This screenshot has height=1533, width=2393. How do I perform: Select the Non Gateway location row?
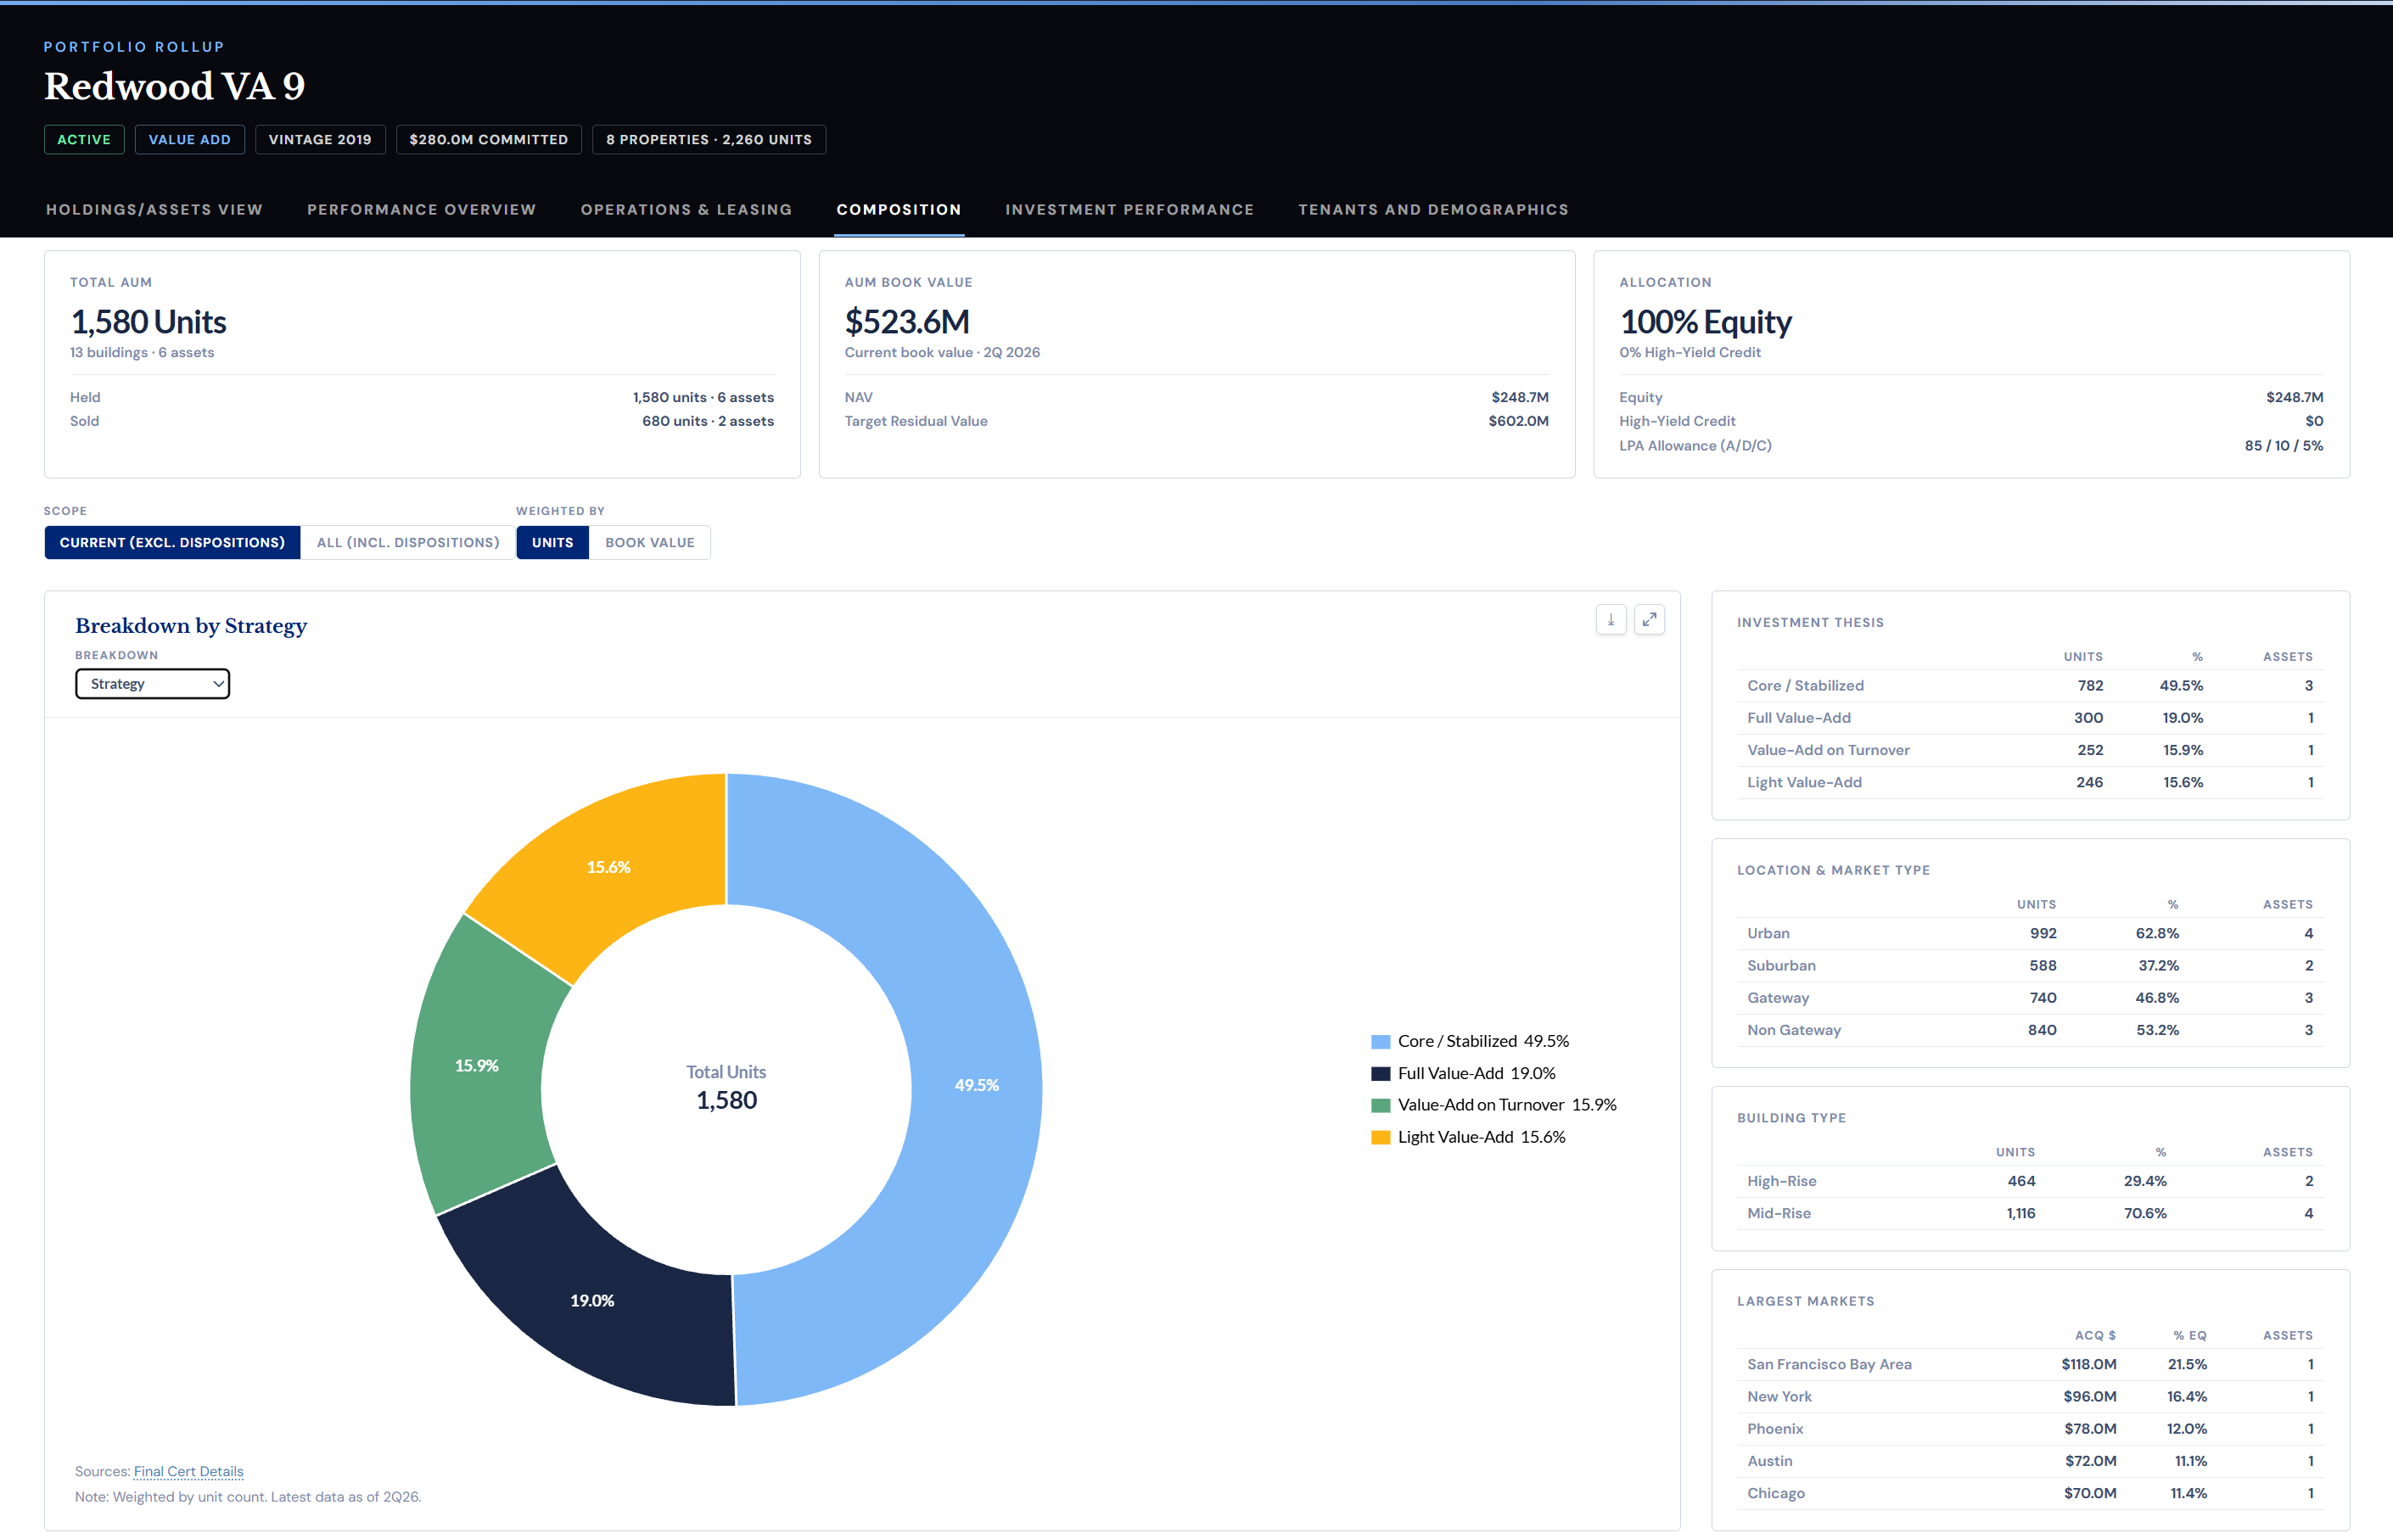(x=2030, y=1030)
